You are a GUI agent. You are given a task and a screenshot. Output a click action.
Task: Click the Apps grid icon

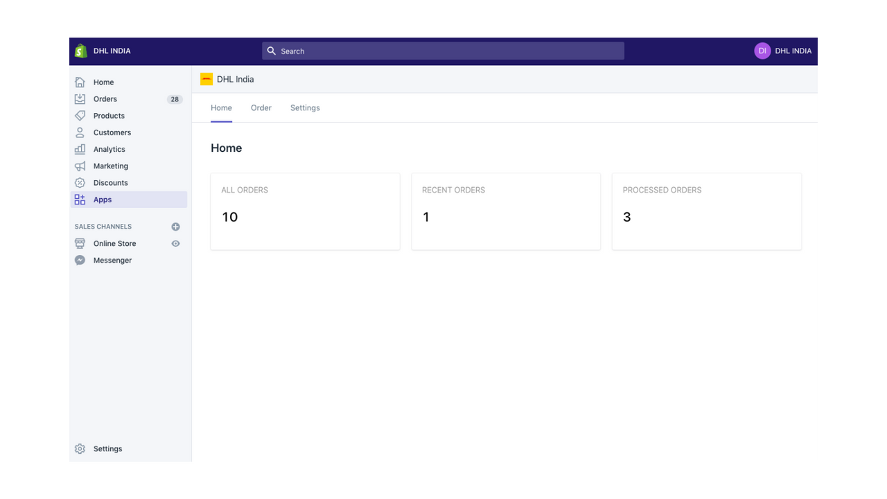tap(80, 200)
